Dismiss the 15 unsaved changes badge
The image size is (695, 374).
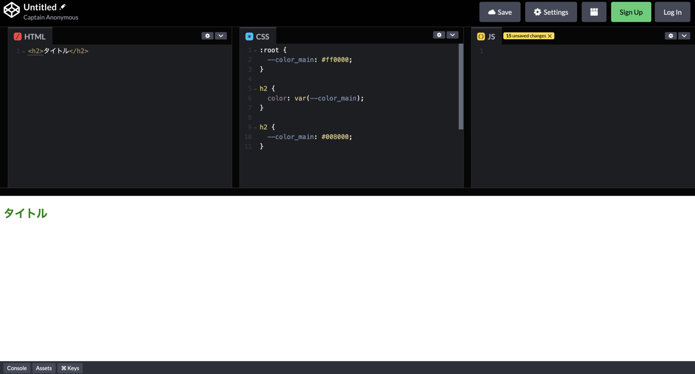[x=550, y=36]
